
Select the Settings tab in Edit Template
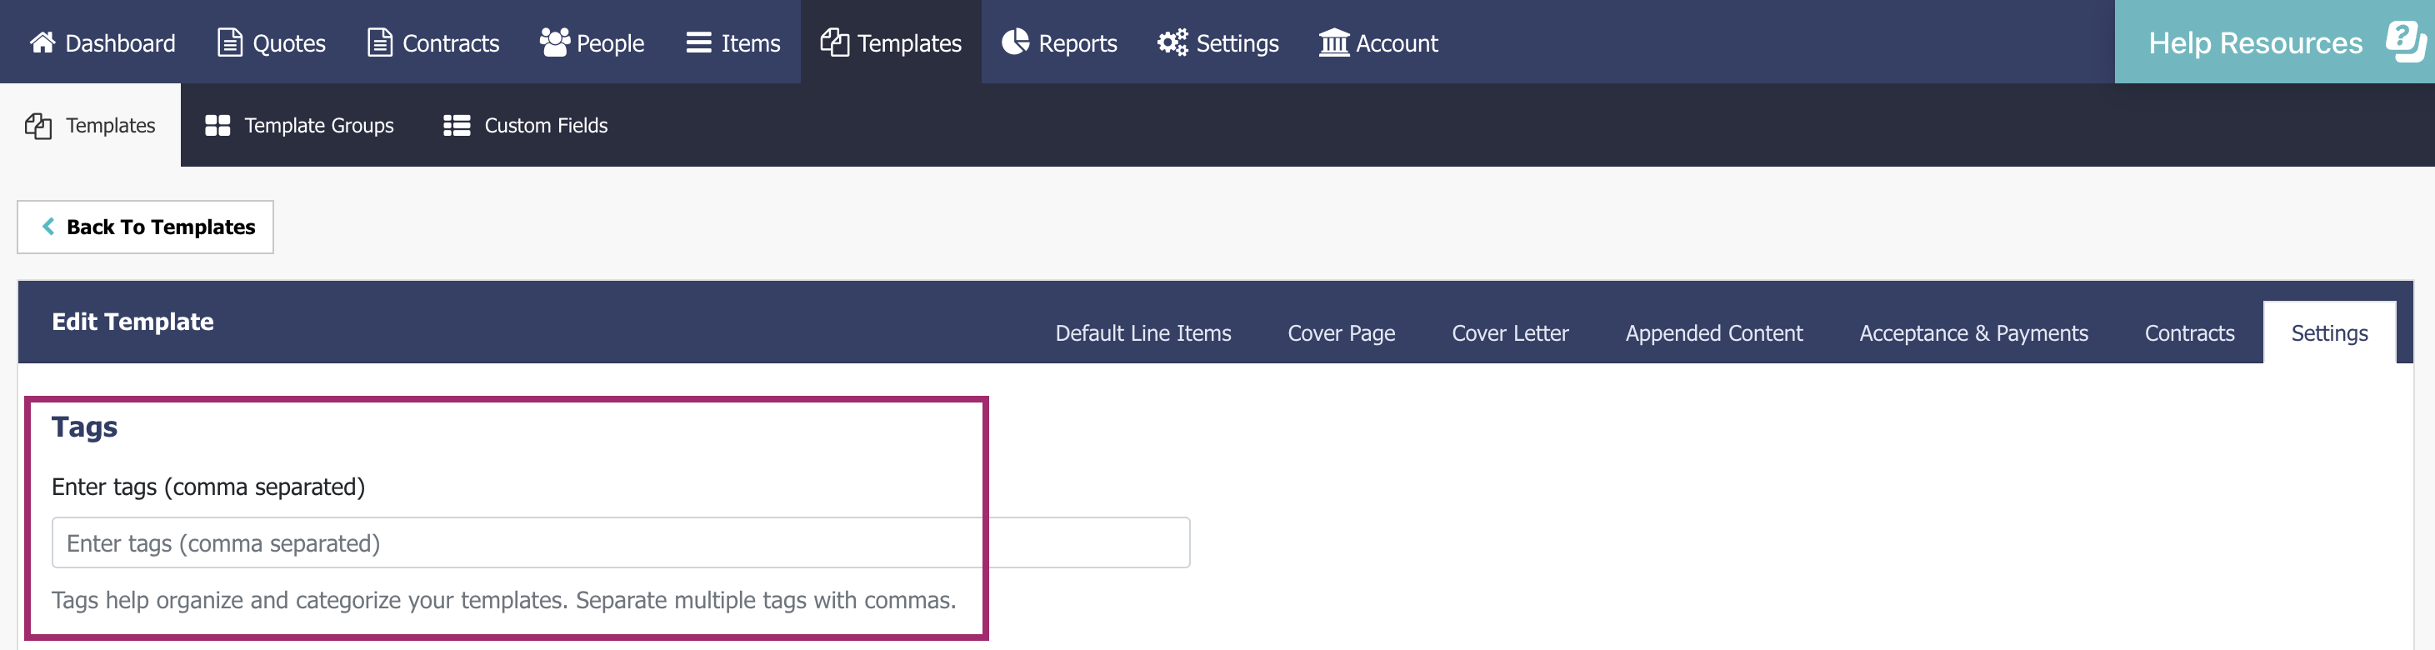pos(2329,333)
